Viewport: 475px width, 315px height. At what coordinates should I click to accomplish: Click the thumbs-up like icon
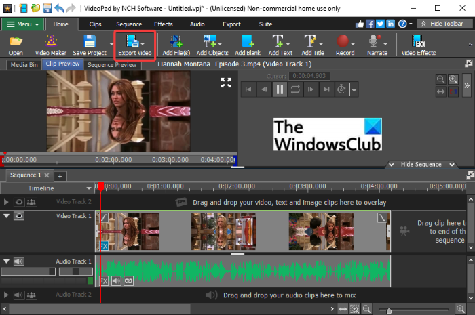point(360,24)
